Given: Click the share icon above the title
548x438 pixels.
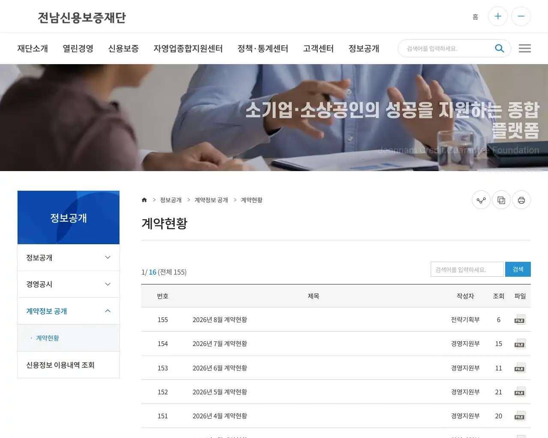Looking at the screenshot, I should 481,200.
